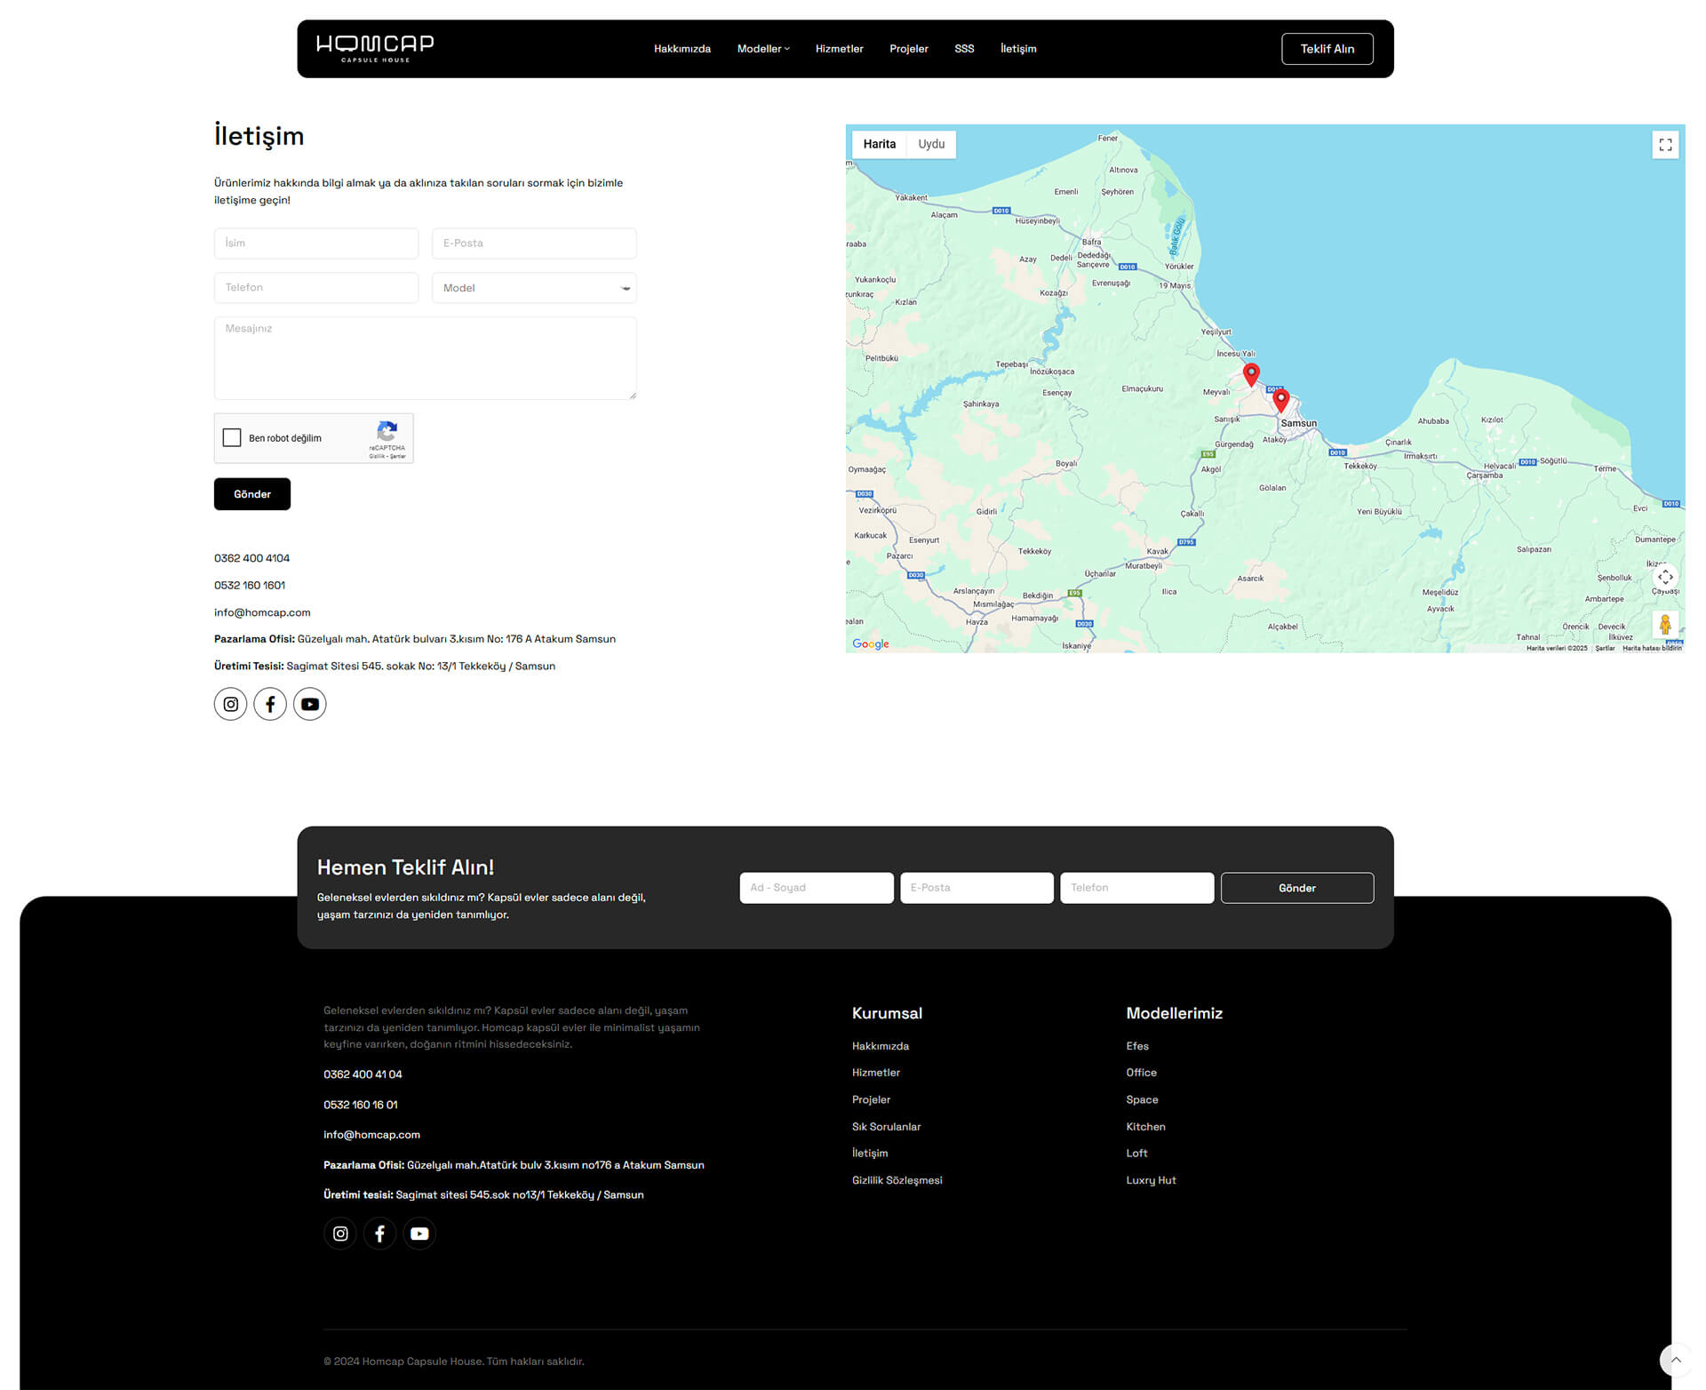The image size is (1706, 1390).
Task: Select Street View pegman icon
Action: [1665, 625]
